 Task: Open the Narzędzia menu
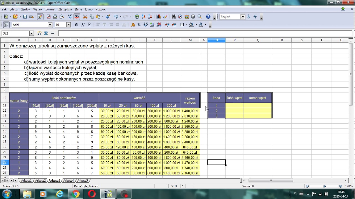[65, 9]
